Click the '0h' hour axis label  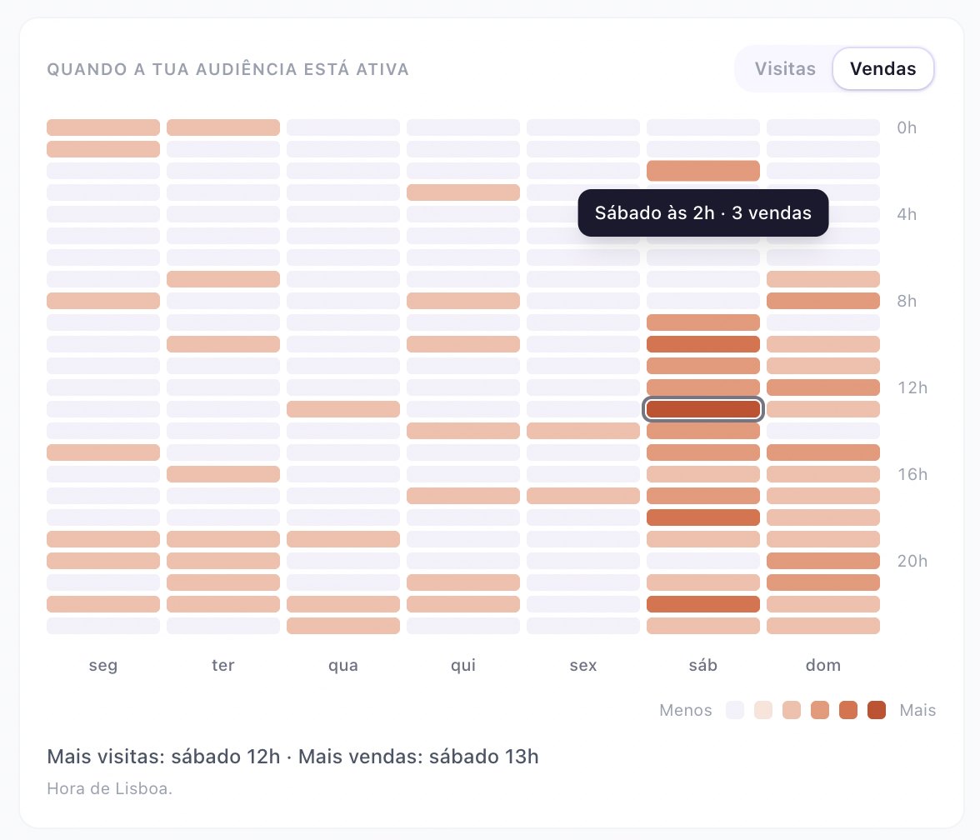click(x=907, y=127)
